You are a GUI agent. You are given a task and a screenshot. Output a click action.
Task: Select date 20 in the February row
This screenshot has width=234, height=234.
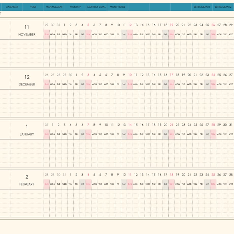pos(183,175)
